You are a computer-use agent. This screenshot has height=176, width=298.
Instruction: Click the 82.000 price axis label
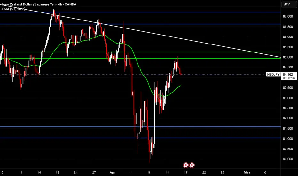click(x=288, y=118)
